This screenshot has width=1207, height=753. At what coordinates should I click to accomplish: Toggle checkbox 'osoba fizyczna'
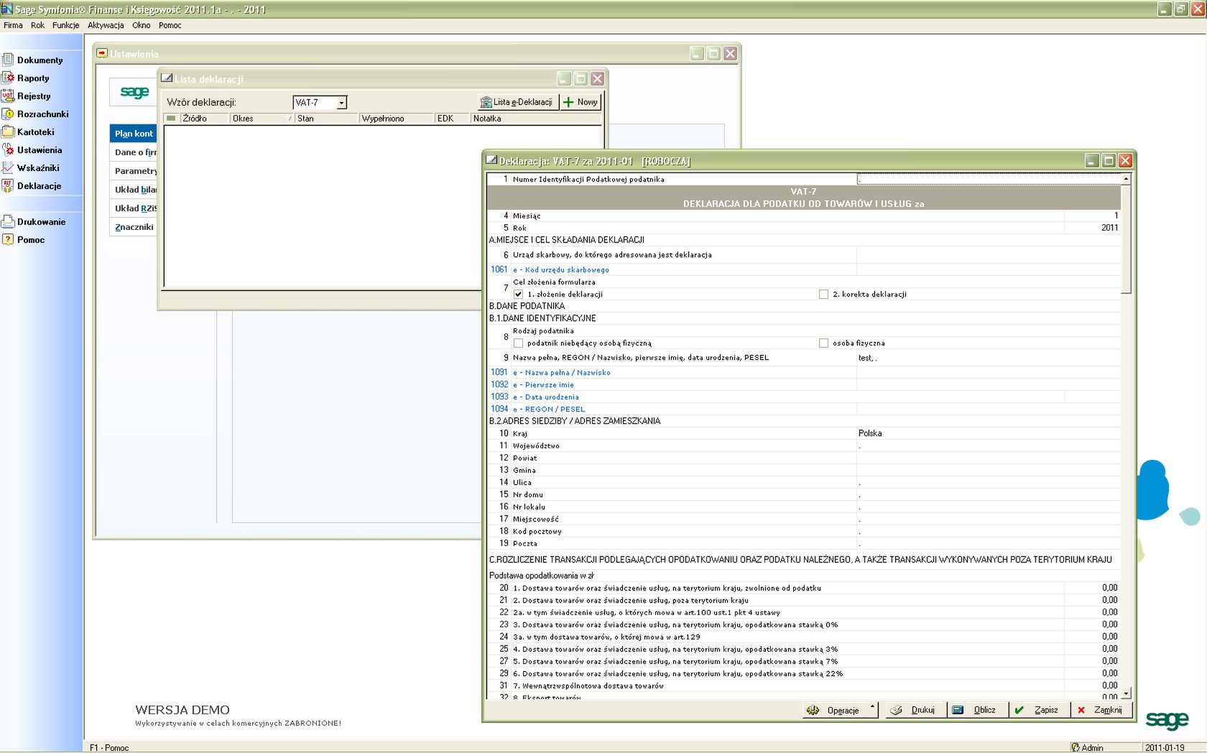[x=823, y=343]
